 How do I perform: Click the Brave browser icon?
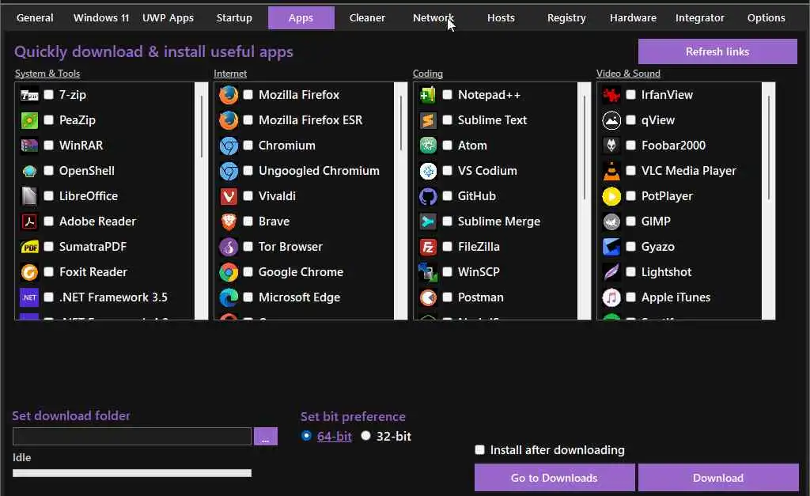229,221
